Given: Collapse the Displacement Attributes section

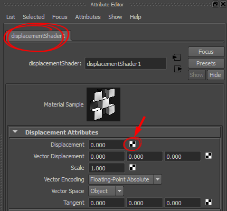Looking at the screenshot, I should [x=15, y=132].
